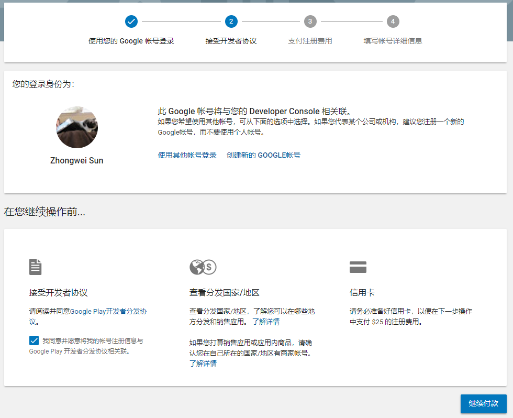Click the completed step checkmark circle
The width and height of the screenshot is (513, 418).
pyautogui.click(x=131, y=21)
